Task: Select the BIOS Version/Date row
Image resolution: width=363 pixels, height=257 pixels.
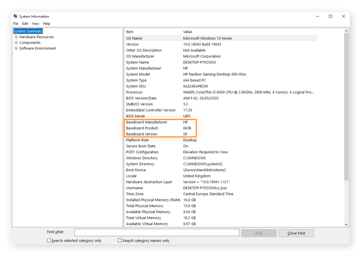Action: (x=221, y=98)
